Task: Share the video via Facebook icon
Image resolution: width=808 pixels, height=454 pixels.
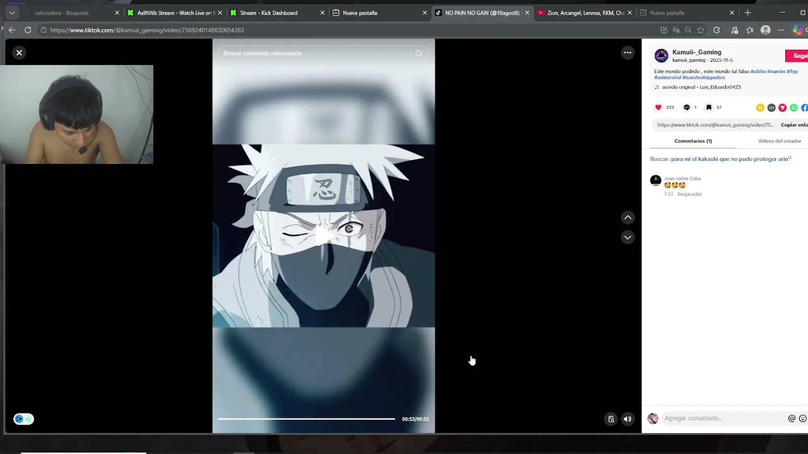Action: point(804,108)
